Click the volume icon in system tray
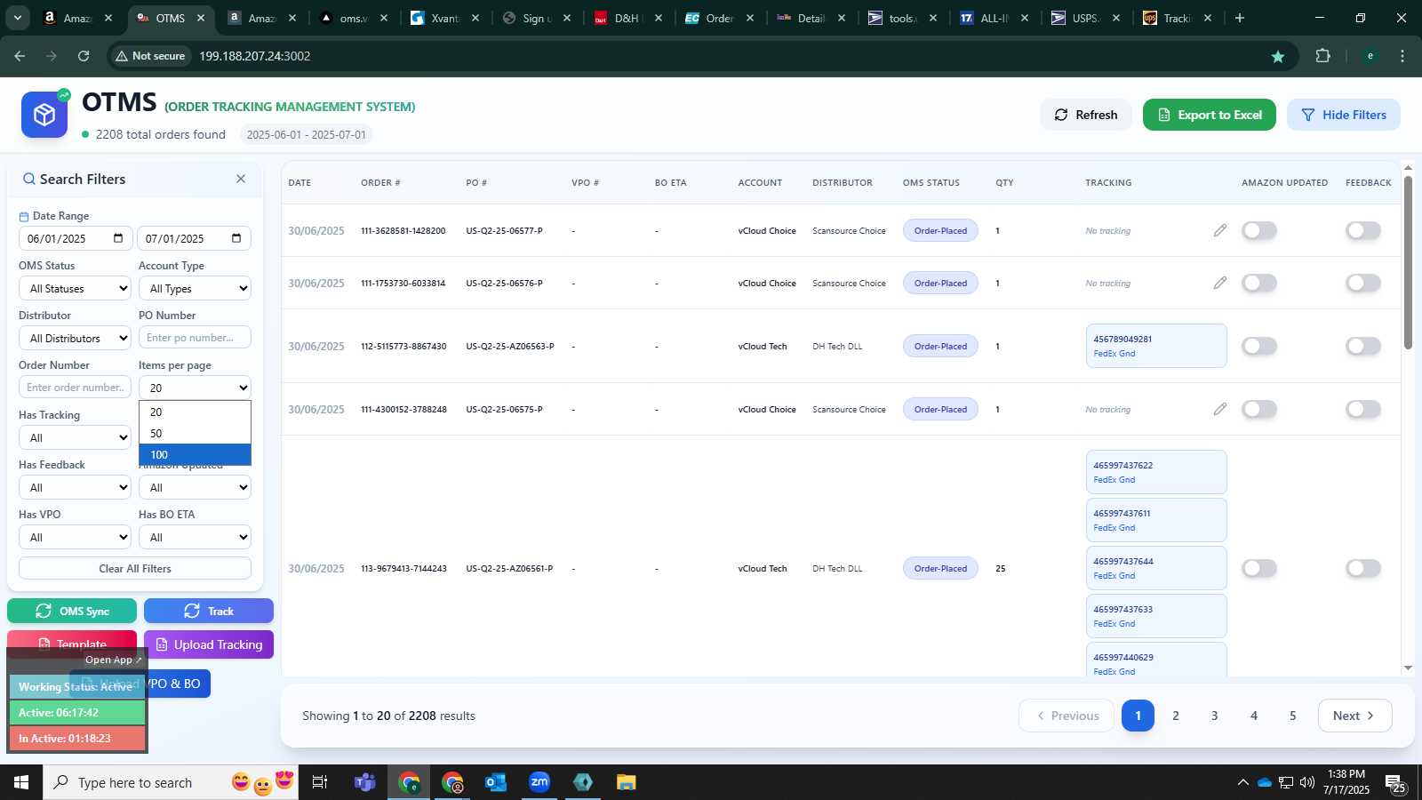The width and height of the screenshot is (1422, 800). coord(1307,782)
